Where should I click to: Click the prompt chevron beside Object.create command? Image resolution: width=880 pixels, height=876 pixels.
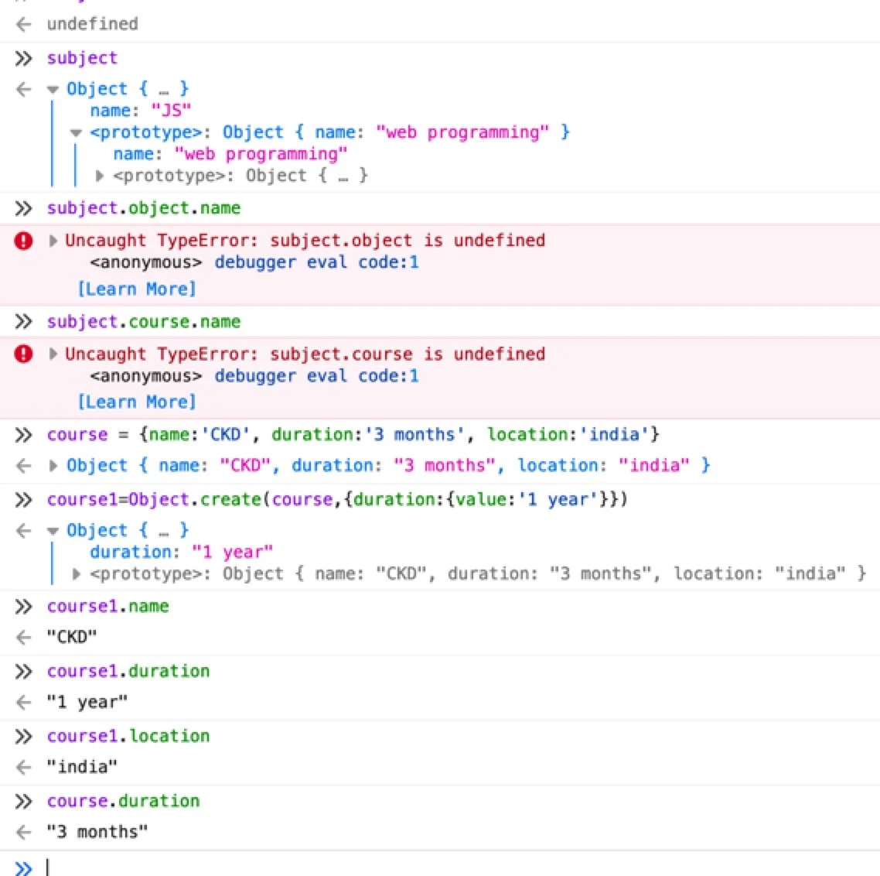point(24,499)
